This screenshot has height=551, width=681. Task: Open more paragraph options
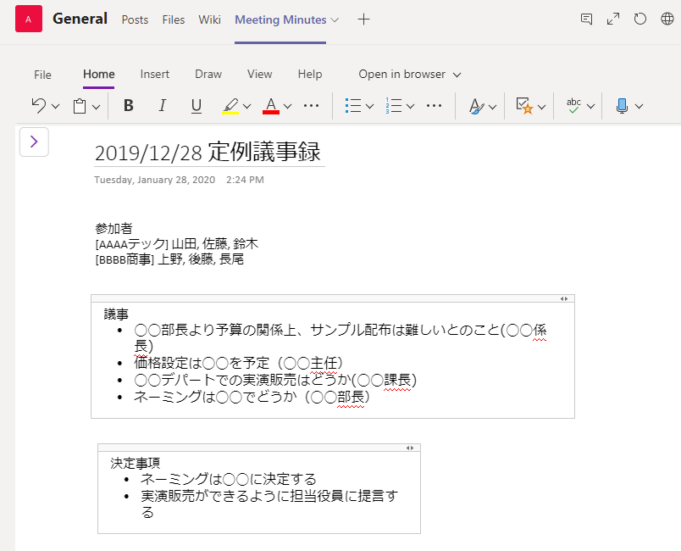434,106
